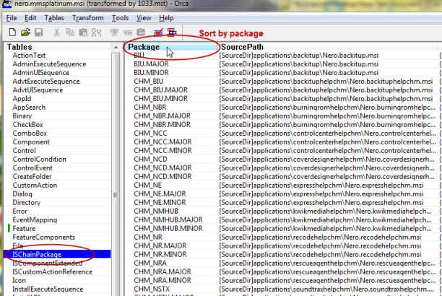
Task: Open the File menu
Action: [x=12, y=18]
